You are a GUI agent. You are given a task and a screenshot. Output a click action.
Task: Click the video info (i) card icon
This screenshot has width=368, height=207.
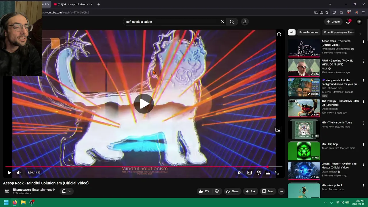(279, 34)
